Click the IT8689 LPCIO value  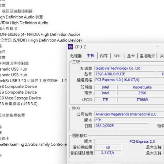coord(142,100)
